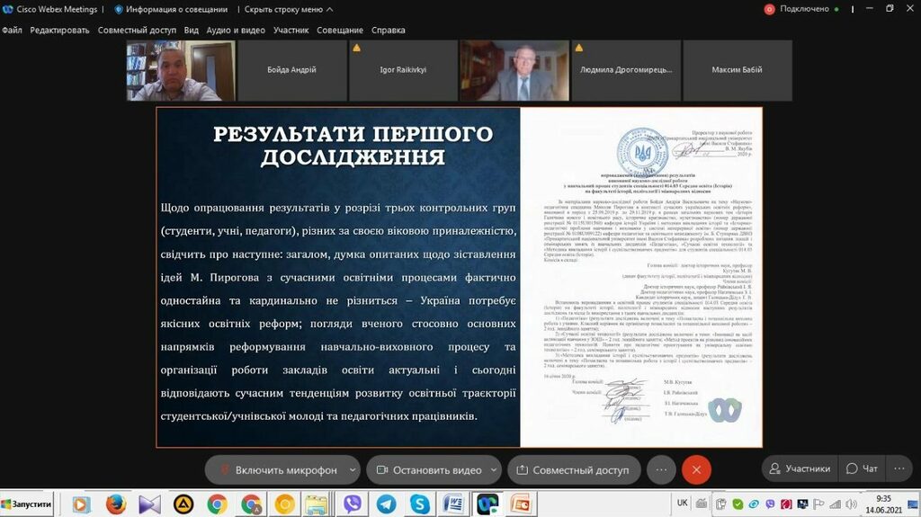Open Информация о совещании
The image size is (921, 517).
(171, 9)
